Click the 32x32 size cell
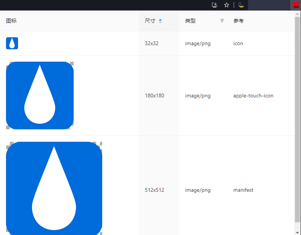The width and height of the screenshot is (301, 235). tap(152, 43)
